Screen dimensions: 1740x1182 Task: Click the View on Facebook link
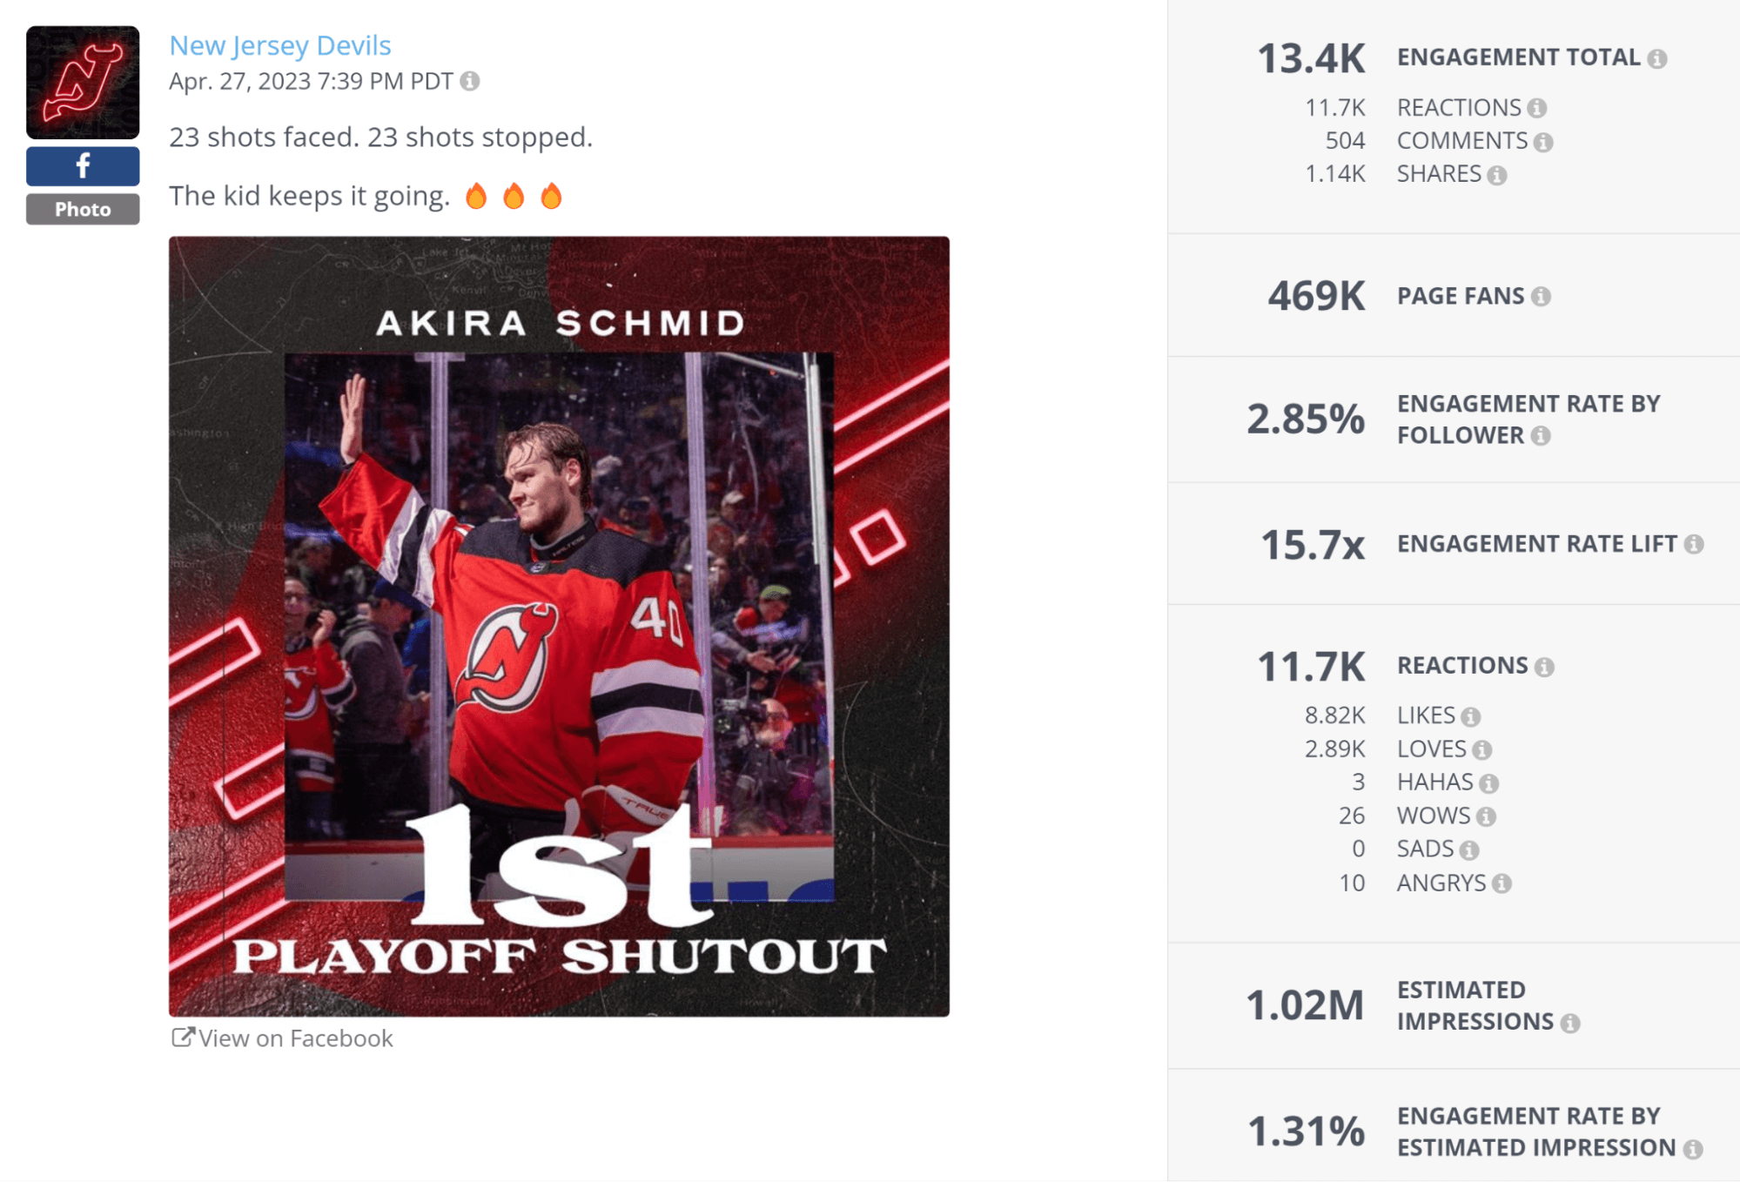282,1038
